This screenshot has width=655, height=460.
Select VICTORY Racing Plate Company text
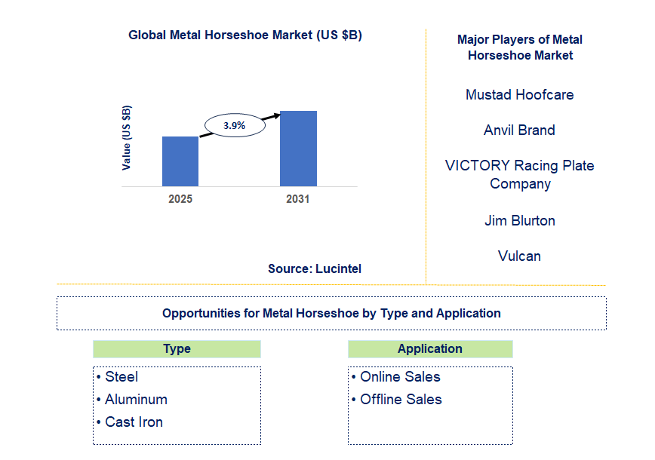click(519, 174)
